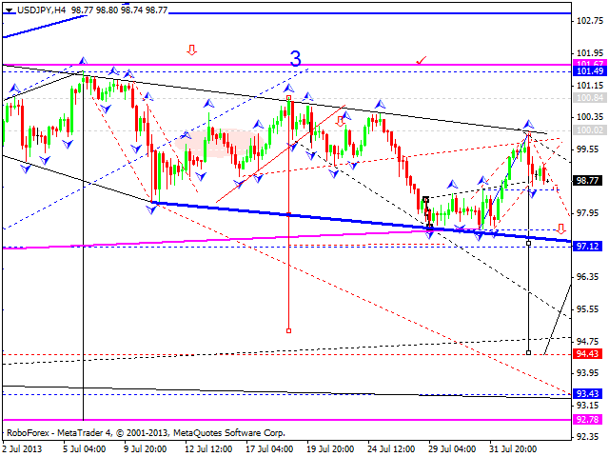Open the USDJPY,H4 chart title dropdown triangle
Image resolution: width=609 pixels, height=457 pixels.
click(x=9, y=9)
